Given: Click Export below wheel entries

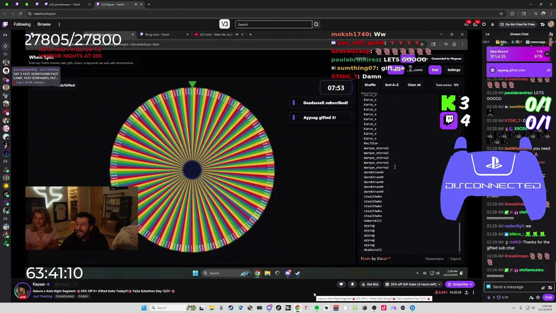Looking at the screenshot, I should [x=455, y=259].
